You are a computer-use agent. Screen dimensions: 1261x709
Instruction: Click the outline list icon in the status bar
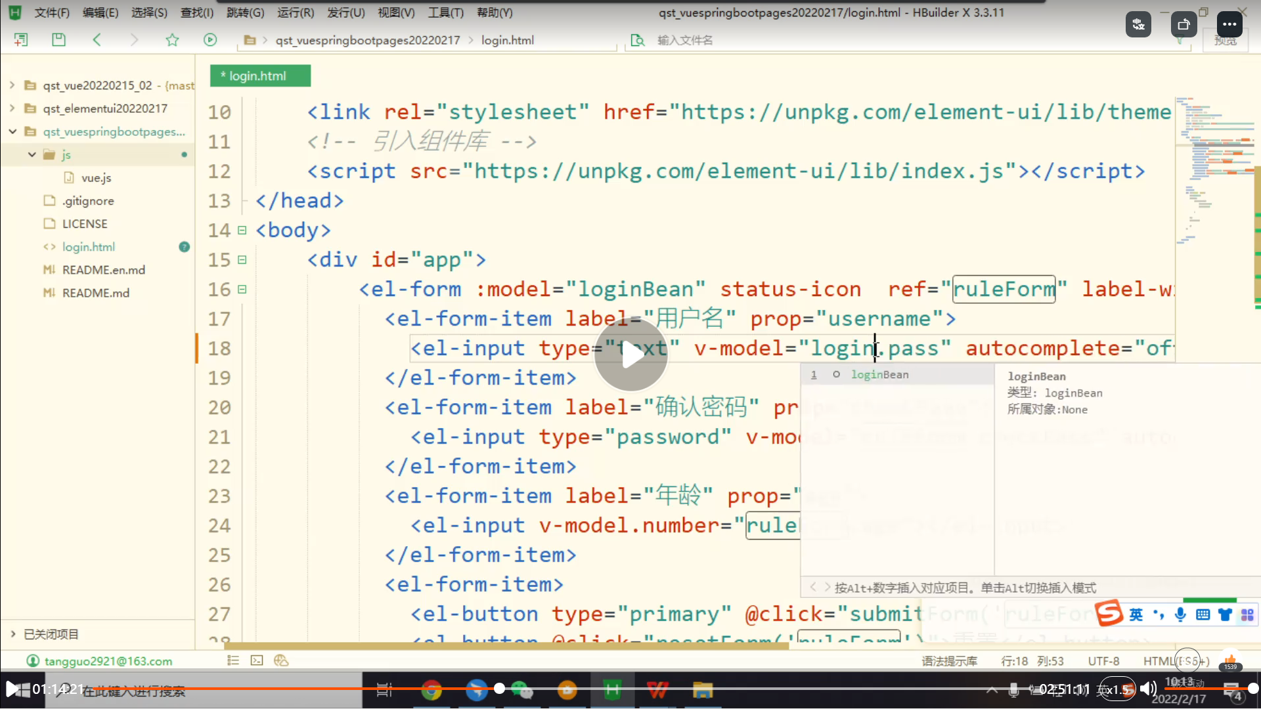pyautogui.click(x=233, y=660)
